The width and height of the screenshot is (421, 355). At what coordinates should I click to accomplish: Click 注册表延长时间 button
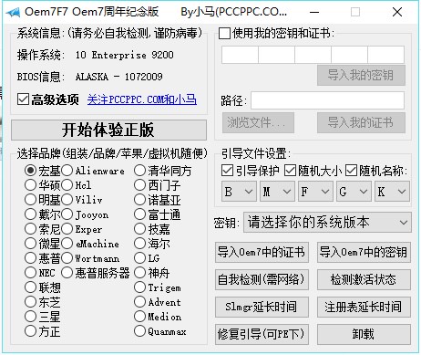point(364,307)
